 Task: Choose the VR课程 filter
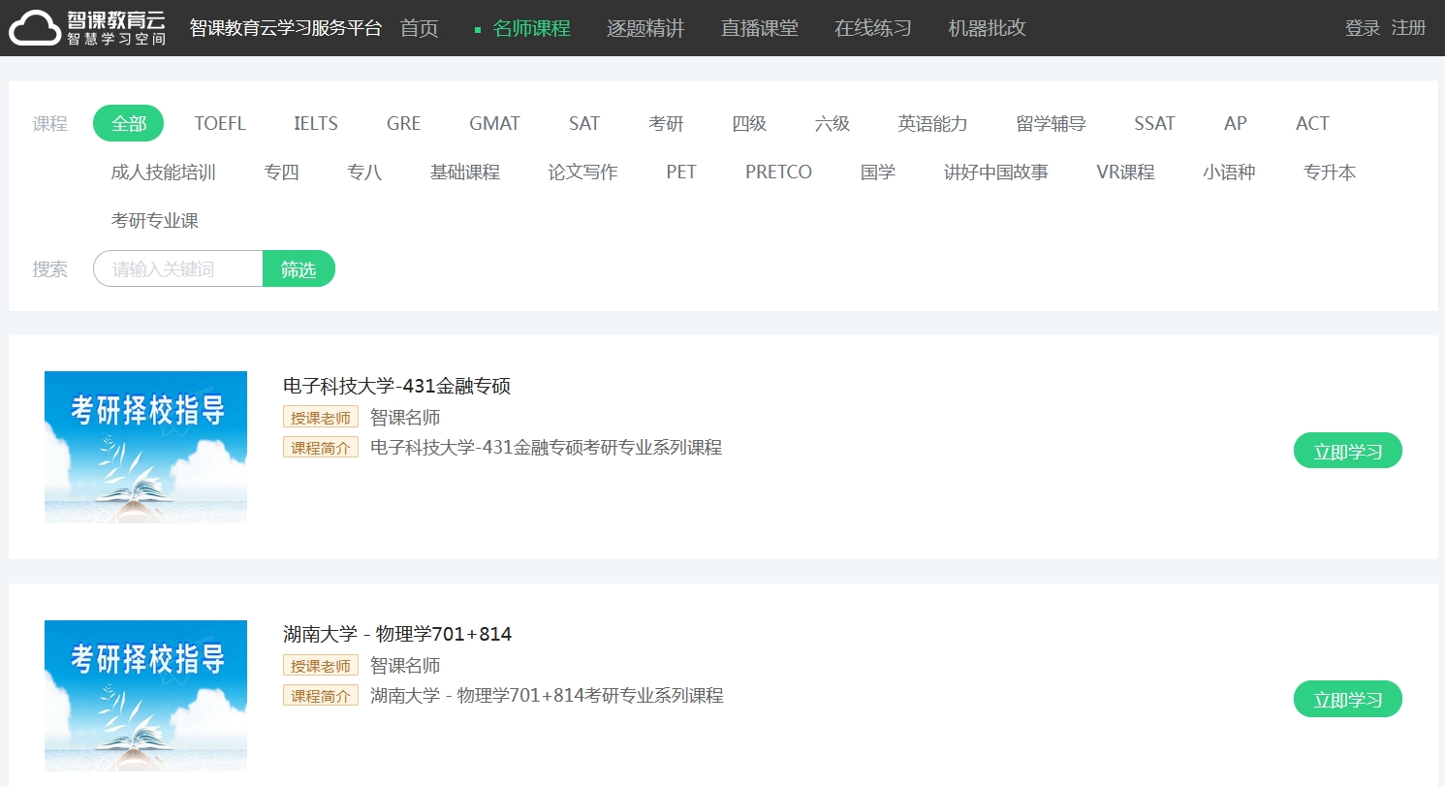click(x=1125, y=173)
